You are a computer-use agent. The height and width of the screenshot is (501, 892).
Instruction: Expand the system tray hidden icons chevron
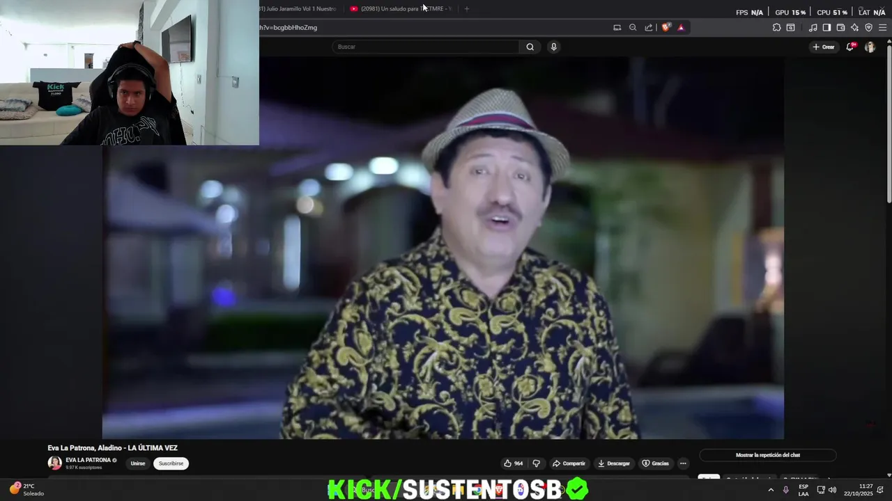coord(771,490)
